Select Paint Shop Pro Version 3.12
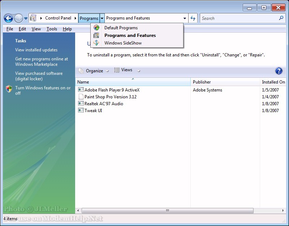The height and width of the screenshot is (226, 289). [111, 97]
